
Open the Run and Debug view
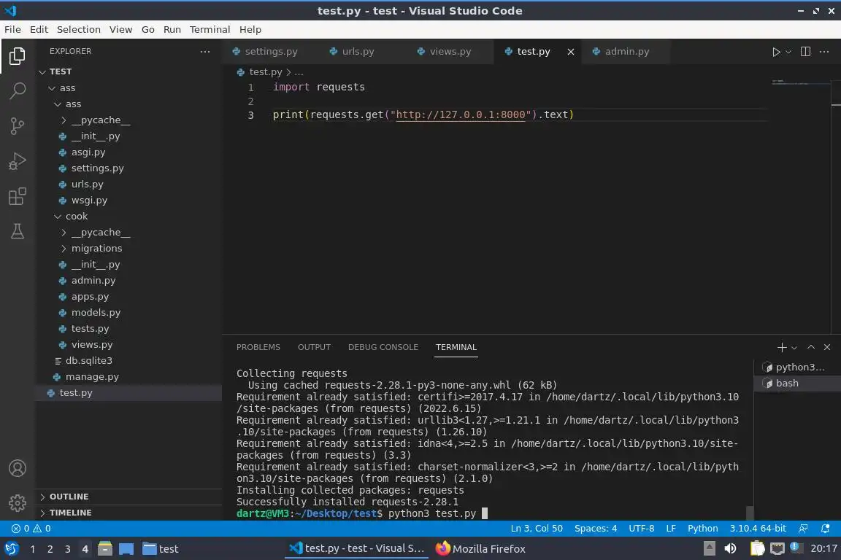[18, 160]
